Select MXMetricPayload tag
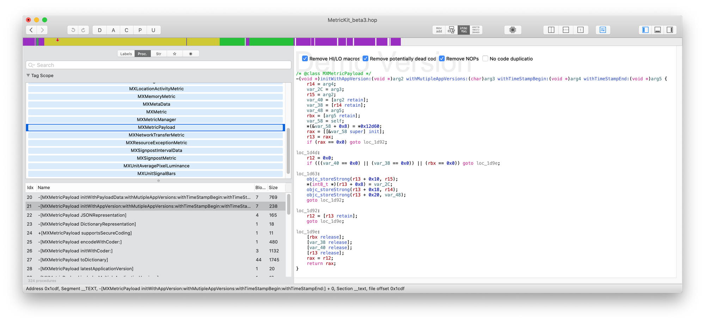 [x=155, y=128]
